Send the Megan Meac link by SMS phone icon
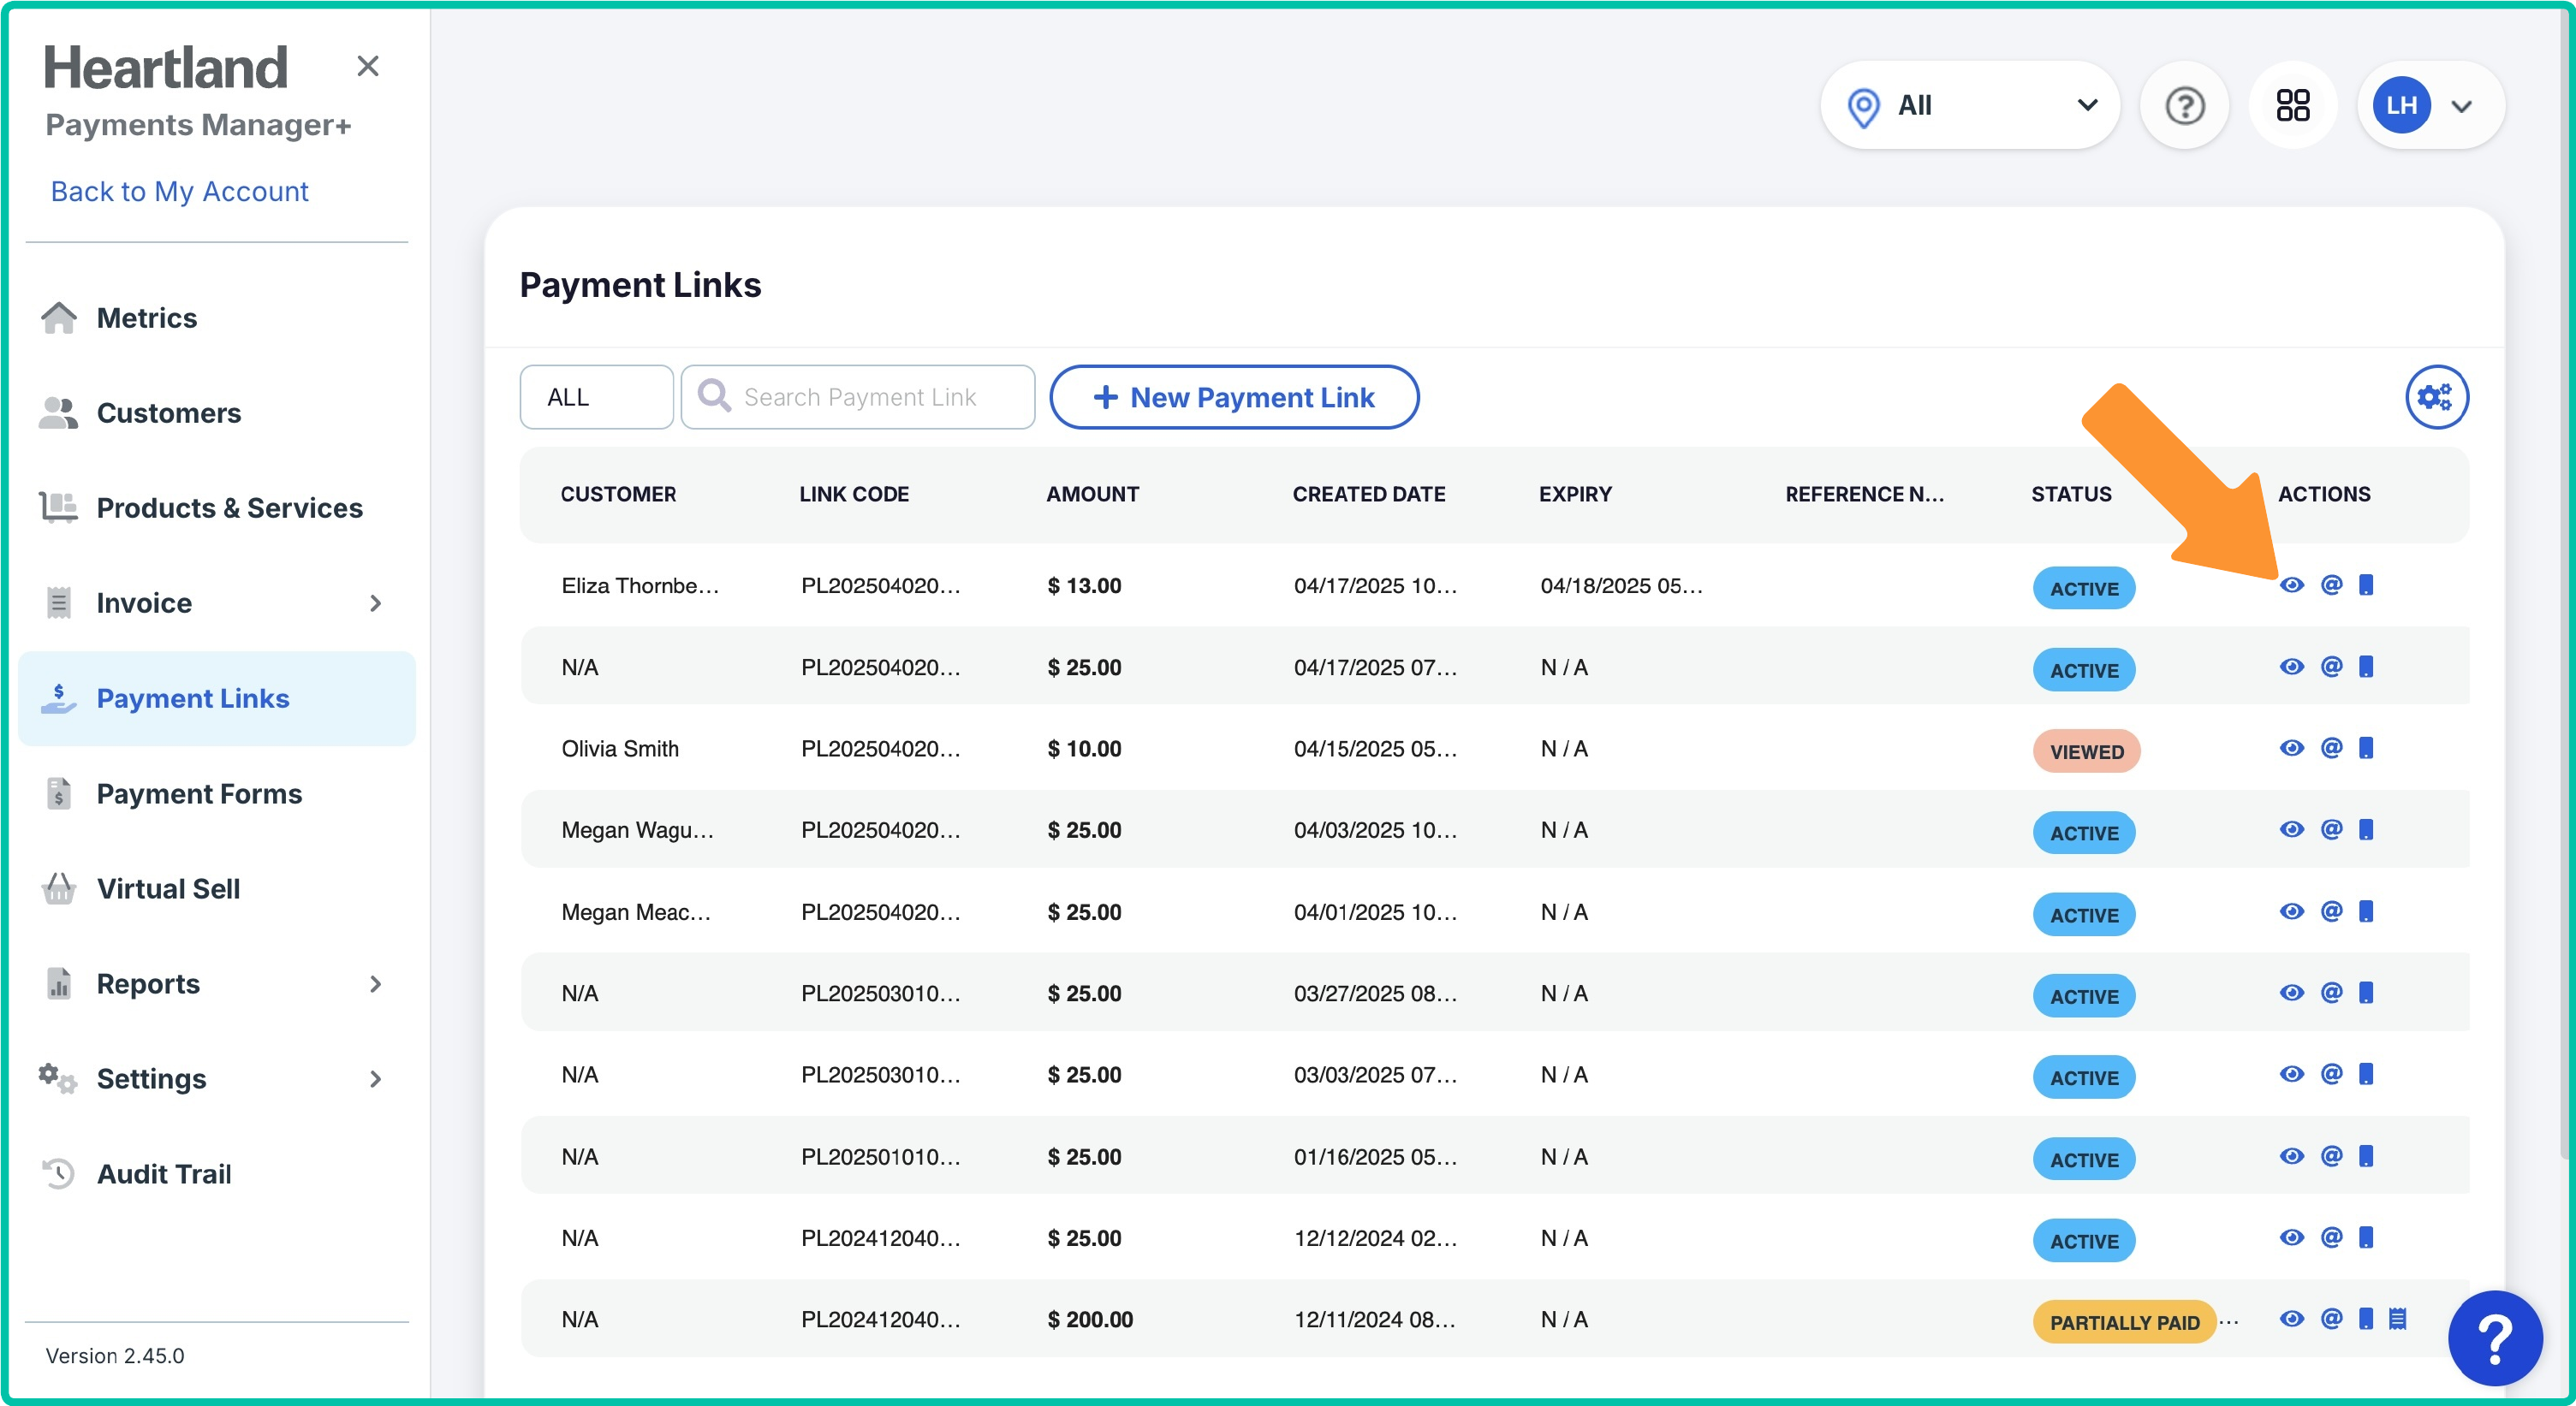This screenshot has height=1406, width=2576. click(2365, 911)
